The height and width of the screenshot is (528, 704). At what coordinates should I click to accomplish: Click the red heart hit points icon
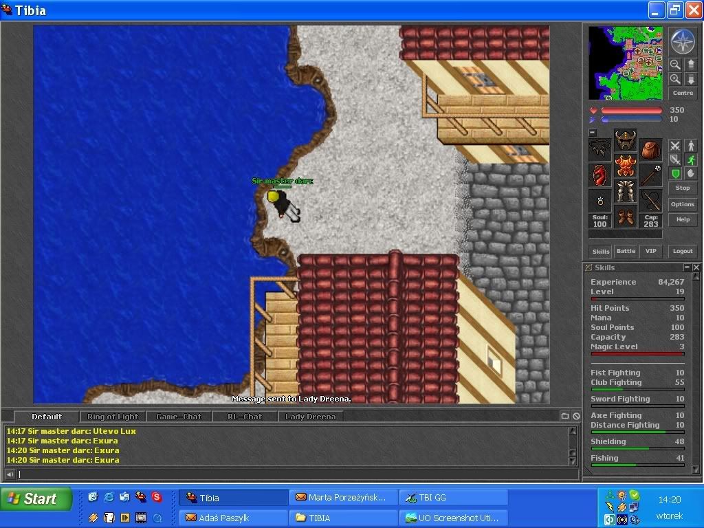click(x=593, y=111)
